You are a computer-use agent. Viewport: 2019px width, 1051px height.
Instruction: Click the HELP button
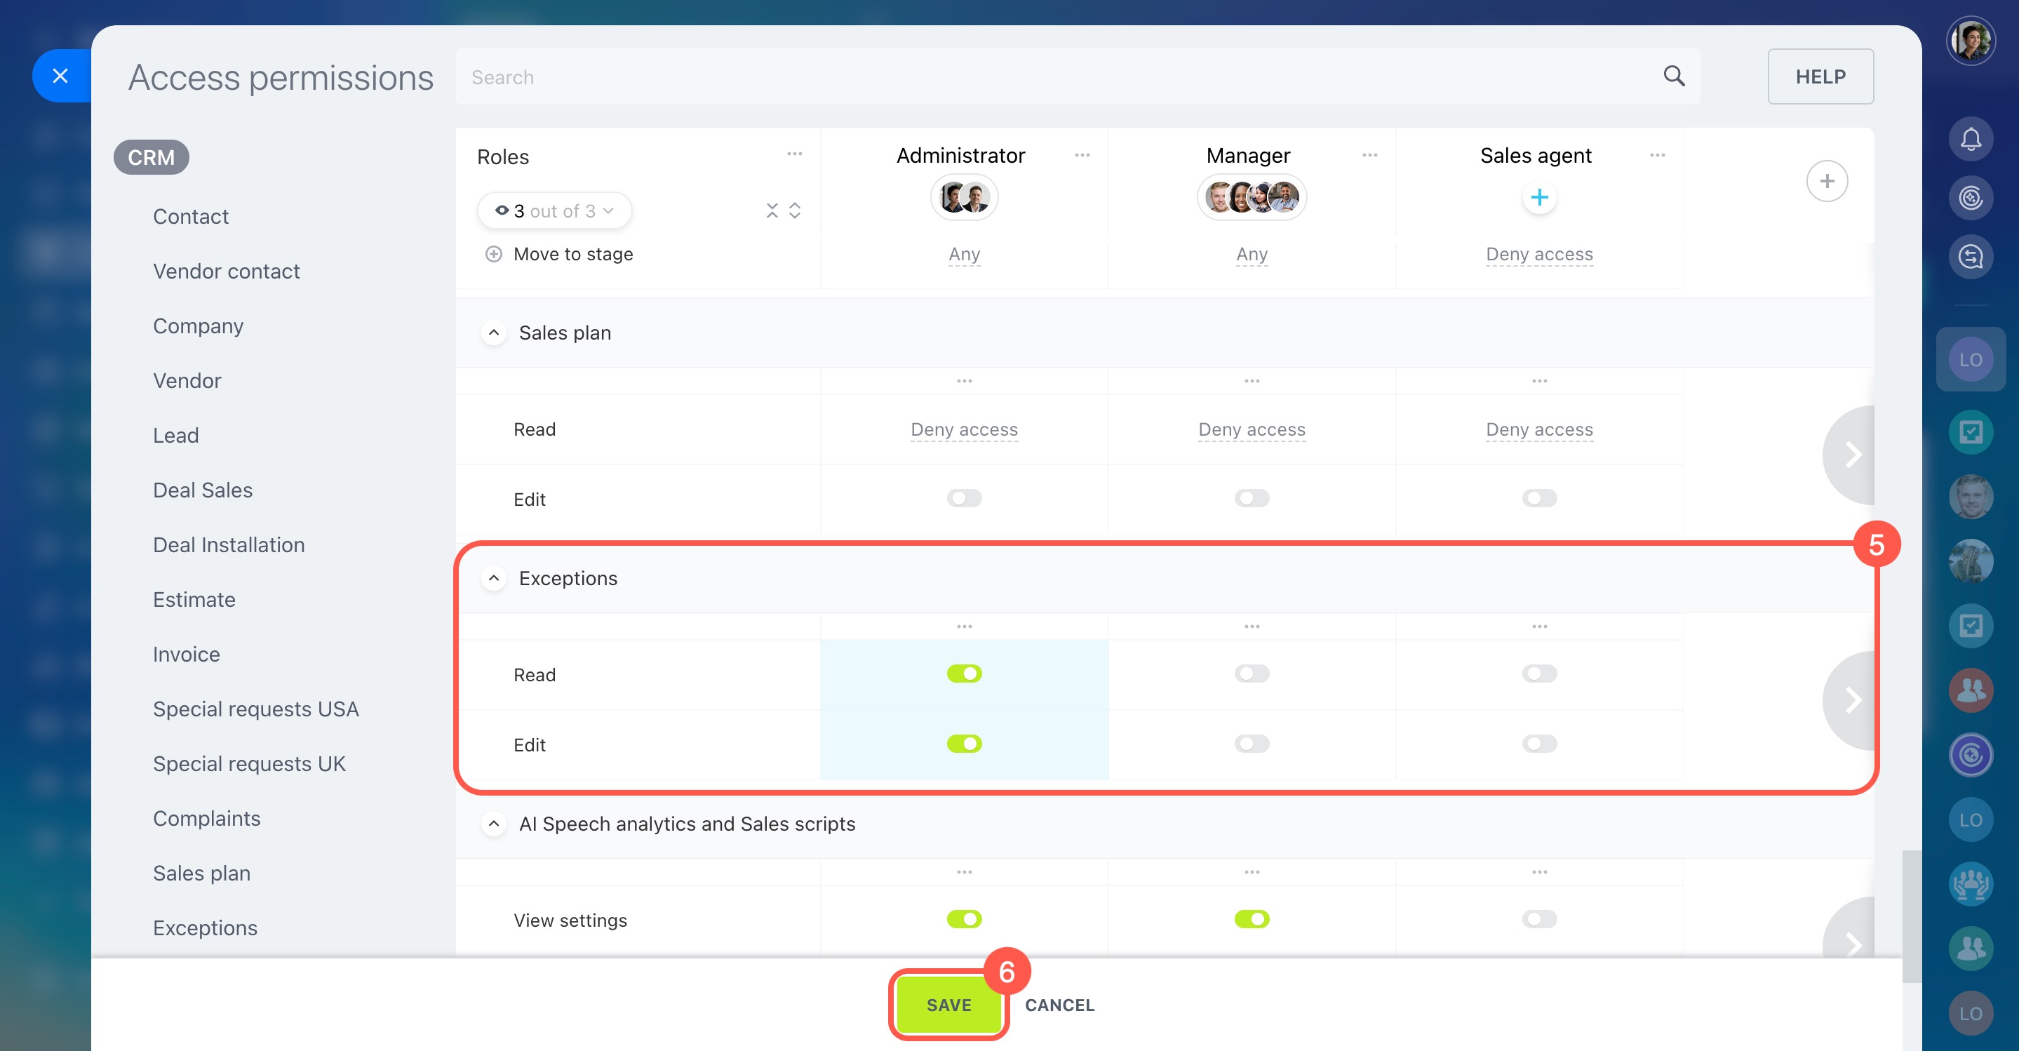point(1820,76)
